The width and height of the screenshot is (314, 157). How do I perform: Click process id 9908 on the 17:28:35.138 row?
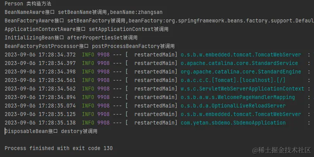pyautogui.click(x=104, y=123)
